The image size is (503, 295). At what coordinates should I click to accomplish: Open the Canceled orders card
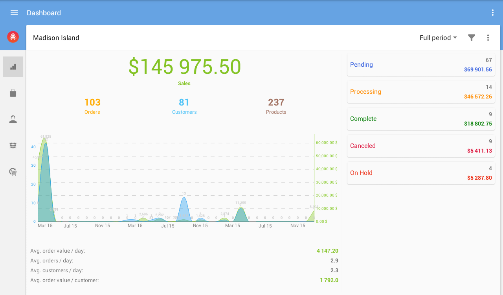click(421, 146)
